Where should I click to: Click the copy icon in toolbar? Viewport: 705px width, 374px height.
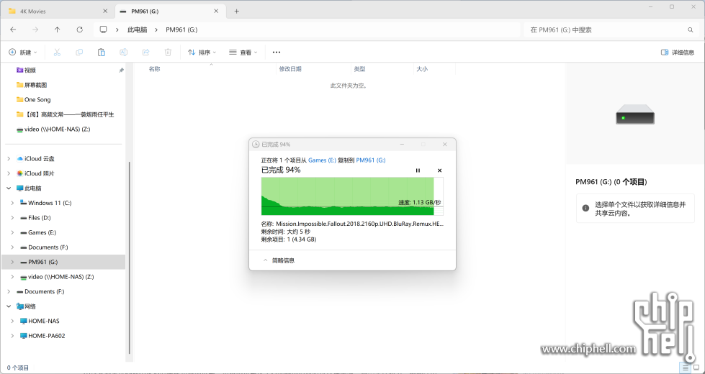[x=79, y=53]
